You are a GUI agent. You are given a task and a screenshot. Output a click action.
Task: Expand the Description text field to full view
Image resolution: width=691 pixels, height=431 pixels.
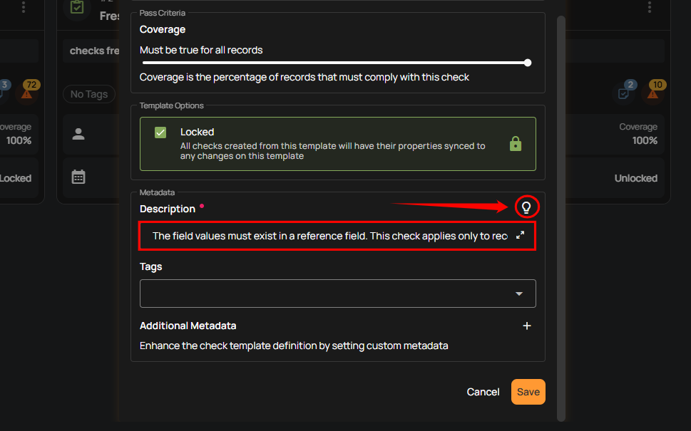520,236
